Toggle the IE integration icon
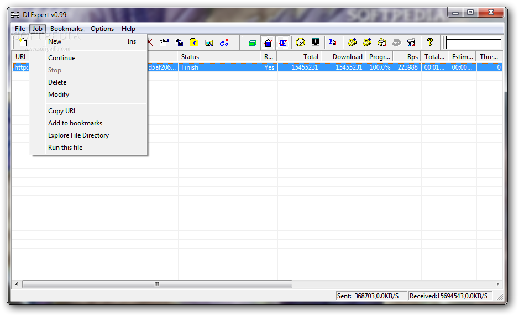 point(283,43)
